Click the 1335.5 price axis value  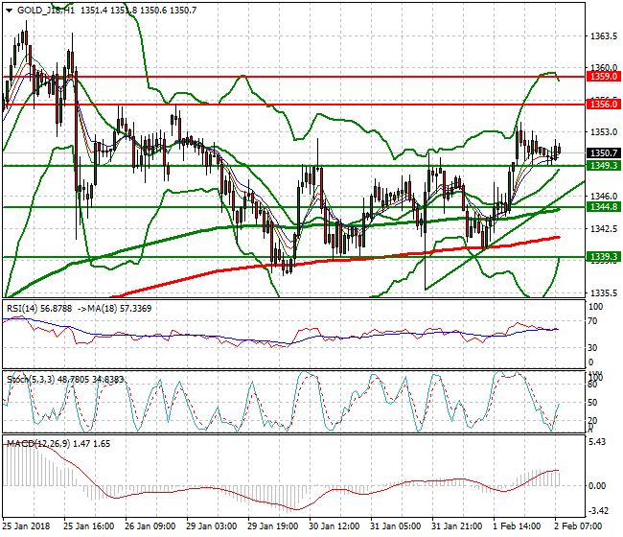tap(604, 292)
